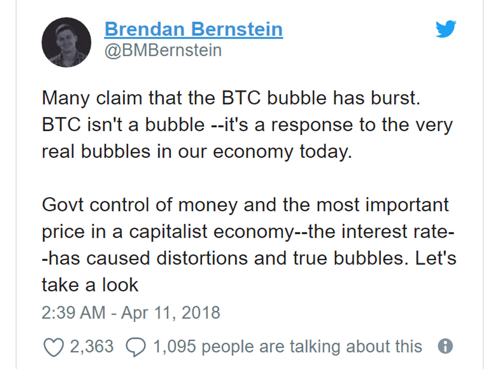Open the Brendan Bernstein name link

point(194,29)
